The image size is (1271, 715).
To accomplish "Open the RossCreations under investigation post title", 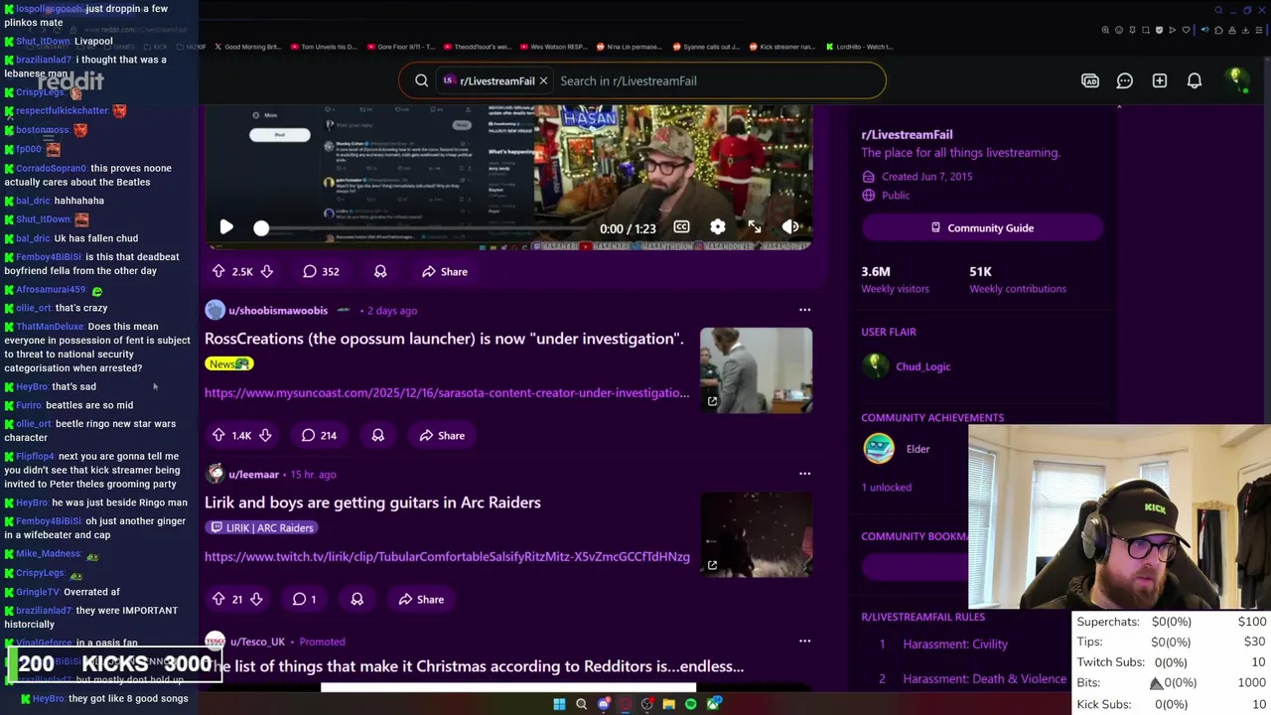I will click(x=444, y=339).
